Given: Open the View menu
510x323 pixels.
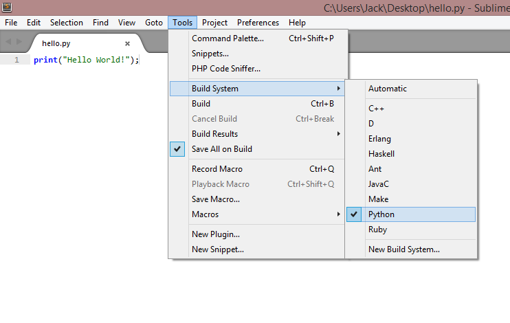Looking at the screenshot, I should pyautogui.click(x=126, y=23).
